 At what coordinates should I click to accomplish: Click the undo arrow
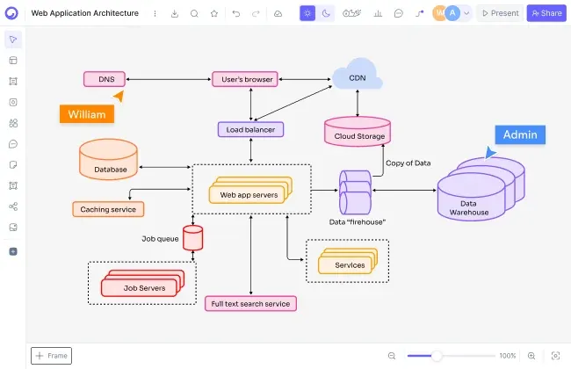pyautogui.click(x=236, y=13)
